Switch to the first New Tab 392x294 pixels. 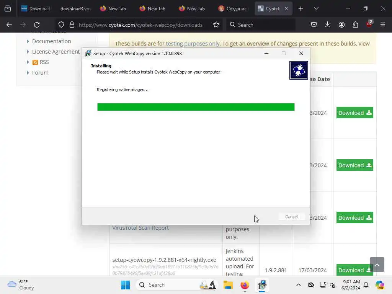(113, 9)
